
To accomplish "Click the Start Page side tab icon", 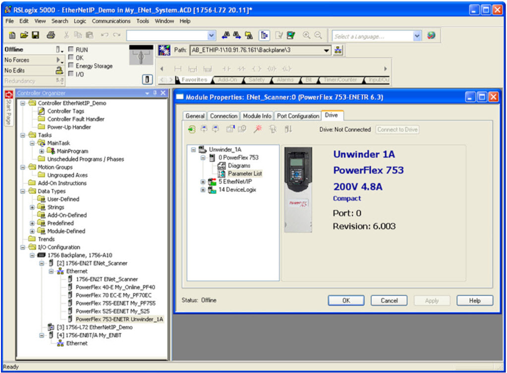I will (9, 95).
